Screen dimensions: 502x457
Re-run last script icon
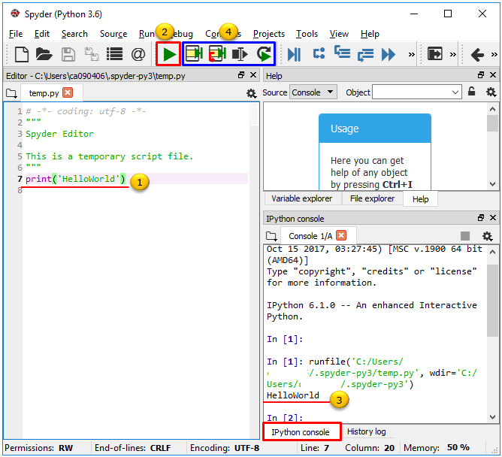264,54
